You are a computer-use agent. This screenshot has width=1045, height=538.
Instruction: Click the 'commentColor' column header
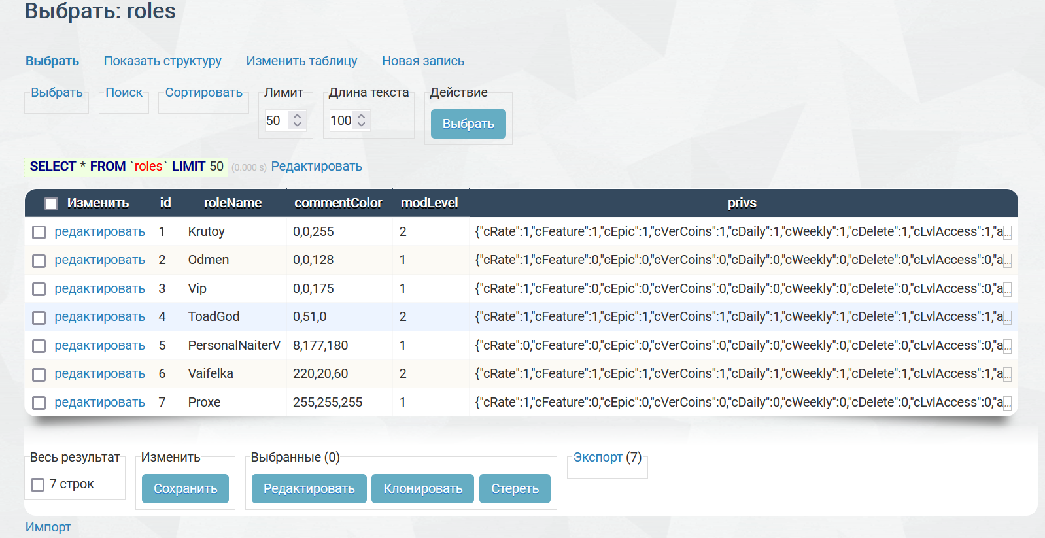pos(338,203)
